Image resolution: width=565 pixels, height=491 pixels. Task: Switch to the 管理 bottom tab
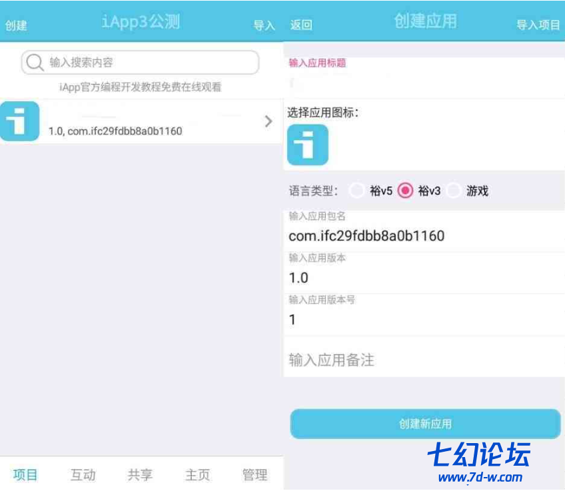(255, 475)
